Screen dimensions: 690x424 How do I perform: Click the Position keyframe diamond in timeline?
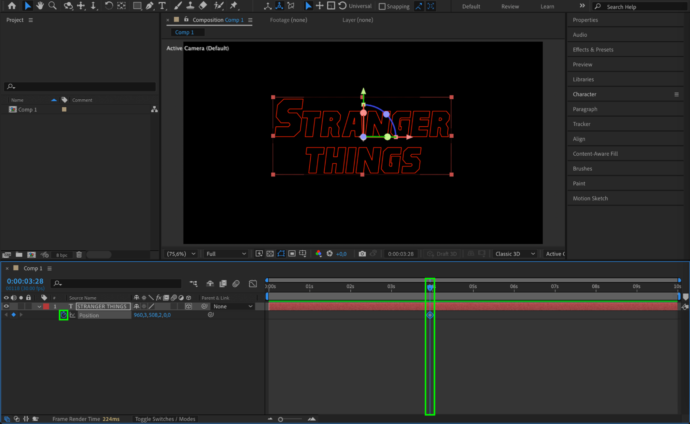[430, 315]
